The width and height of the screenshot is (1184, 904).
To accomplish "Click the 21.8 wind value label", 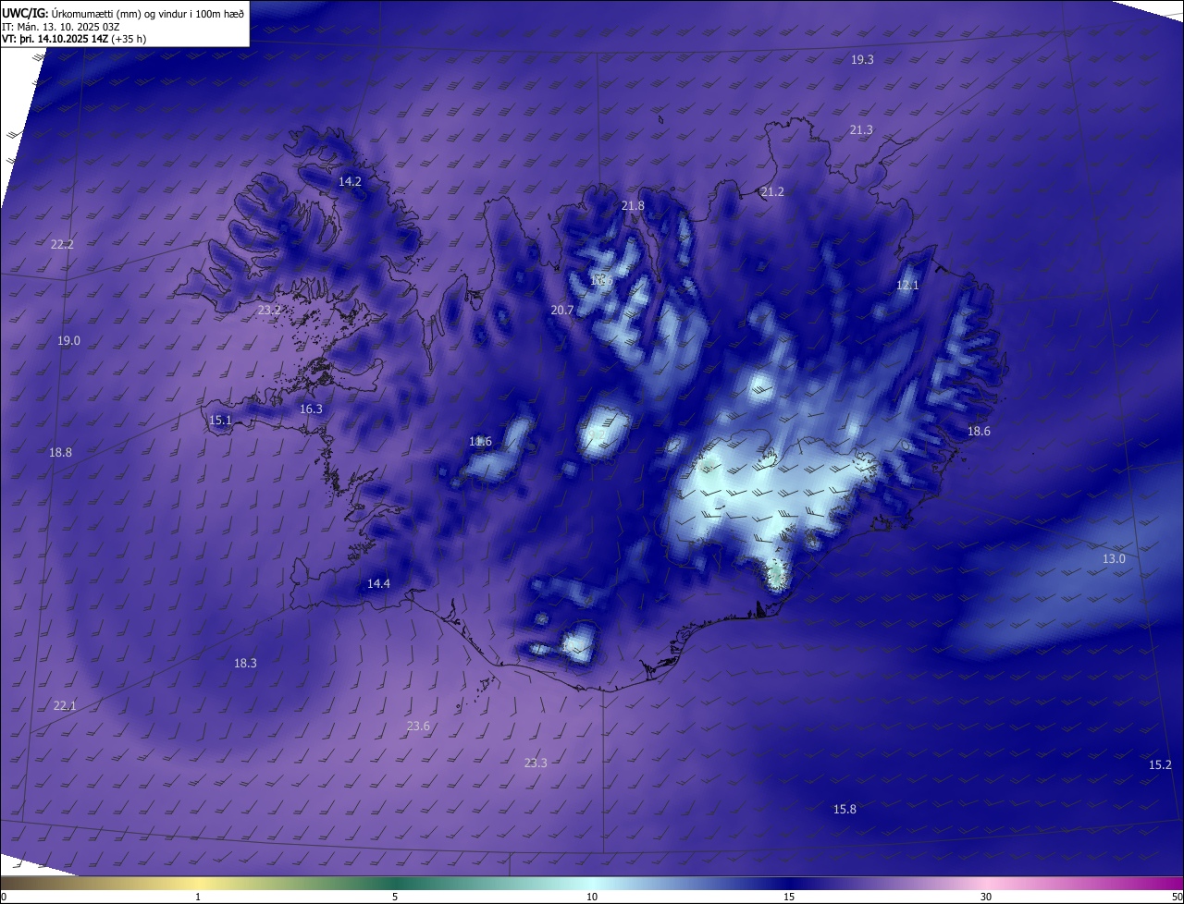I will pos(633,206).
